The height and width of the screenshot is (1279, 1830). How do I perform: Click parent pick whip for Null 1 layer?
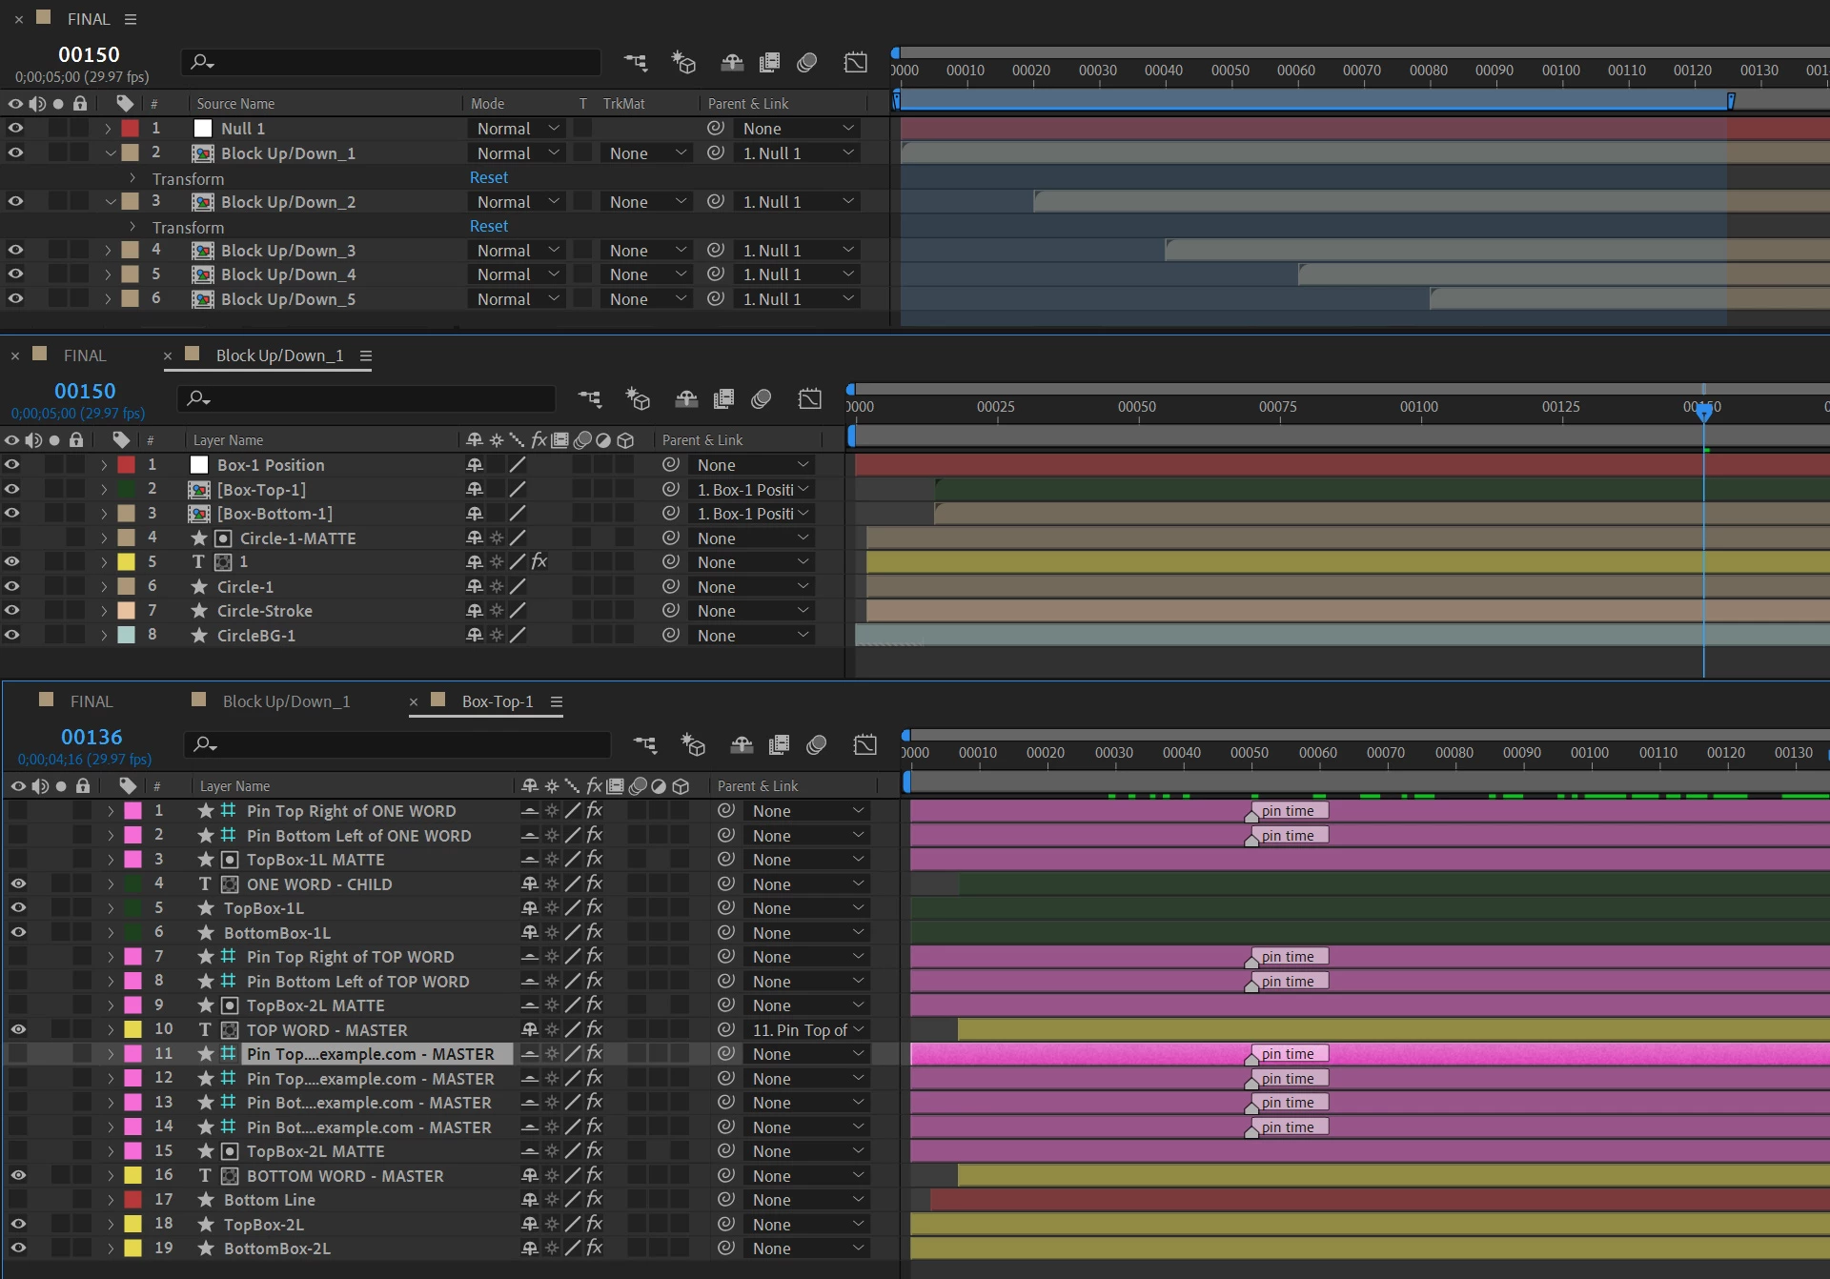click(x=716, y=129)
